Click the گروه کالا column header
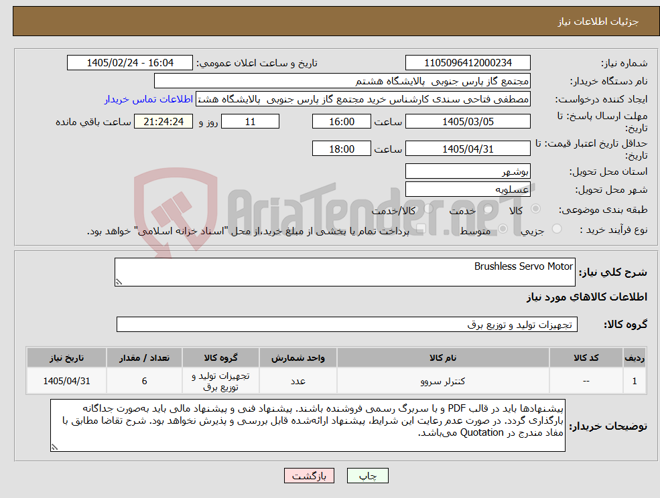Viewport: 660px width, 498px height. (x=220, y=357)
